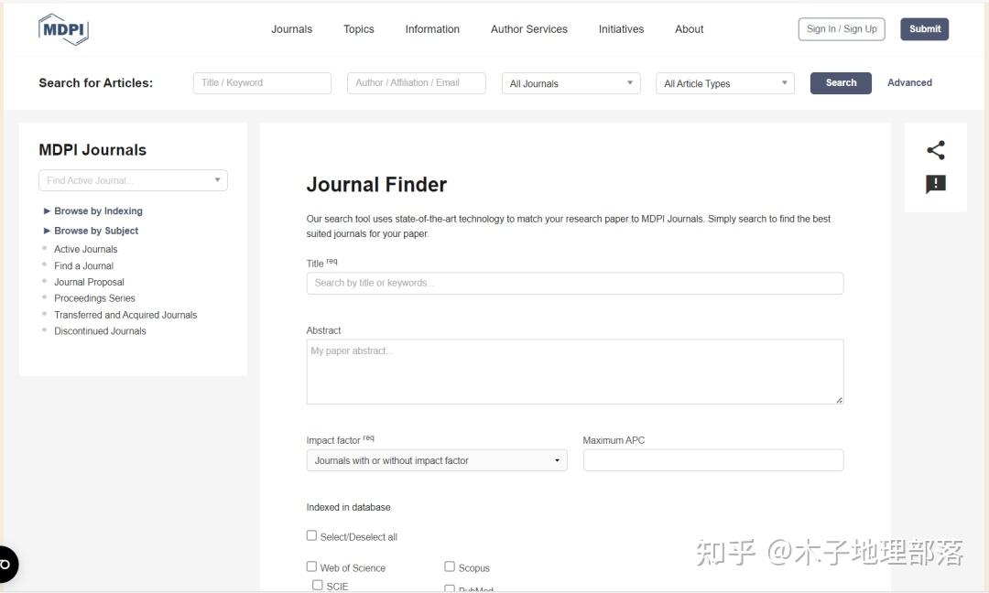Open the Find Active Journal dropdown
Image resolution: width=989 pixels, height=593 pixels.
(x=133, y=180)
